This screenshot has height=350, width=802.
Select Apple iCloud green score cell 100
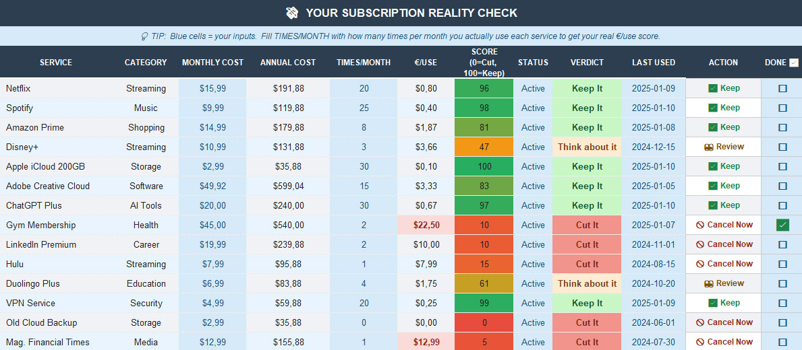[x=484, y=166]
